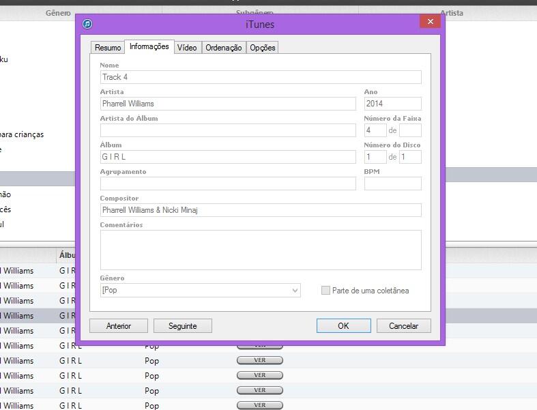This screenshot has height=410, width=537.
Task: Click inside the Comentários text area
Action: pyautogui.click(x=261, y=250)
